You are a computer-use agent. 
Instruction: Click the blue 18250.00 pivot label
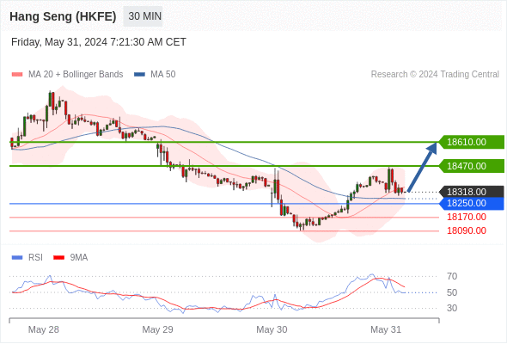click(471, 204)
